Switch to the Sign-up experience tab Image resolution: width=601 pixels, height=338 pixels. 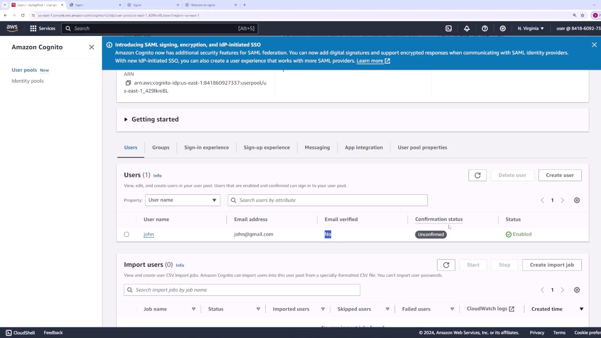point(266,147)
